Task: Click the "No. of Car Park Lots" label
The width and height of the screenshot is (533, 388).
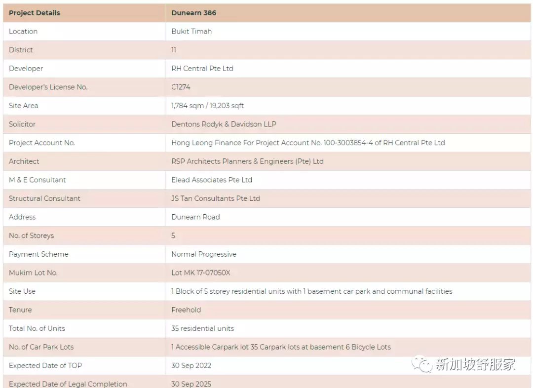Action: [x=41, y=347]
